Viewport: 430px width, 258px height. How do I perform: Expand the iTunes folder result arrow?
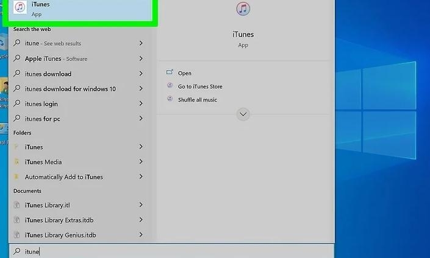point(141,147)
